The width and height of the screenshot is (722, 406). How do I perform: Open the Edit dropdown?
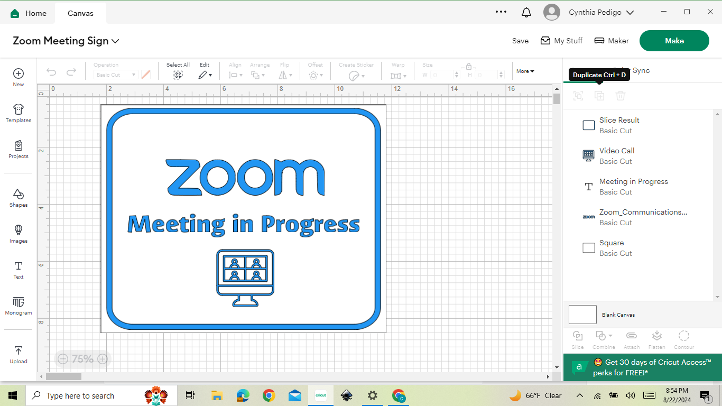(x=205, y=75)
